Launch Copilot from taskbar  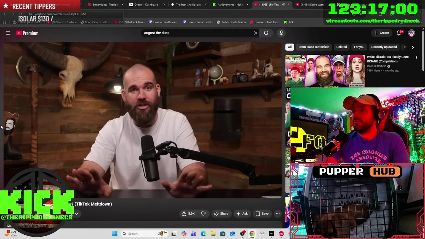pos(184,234)
